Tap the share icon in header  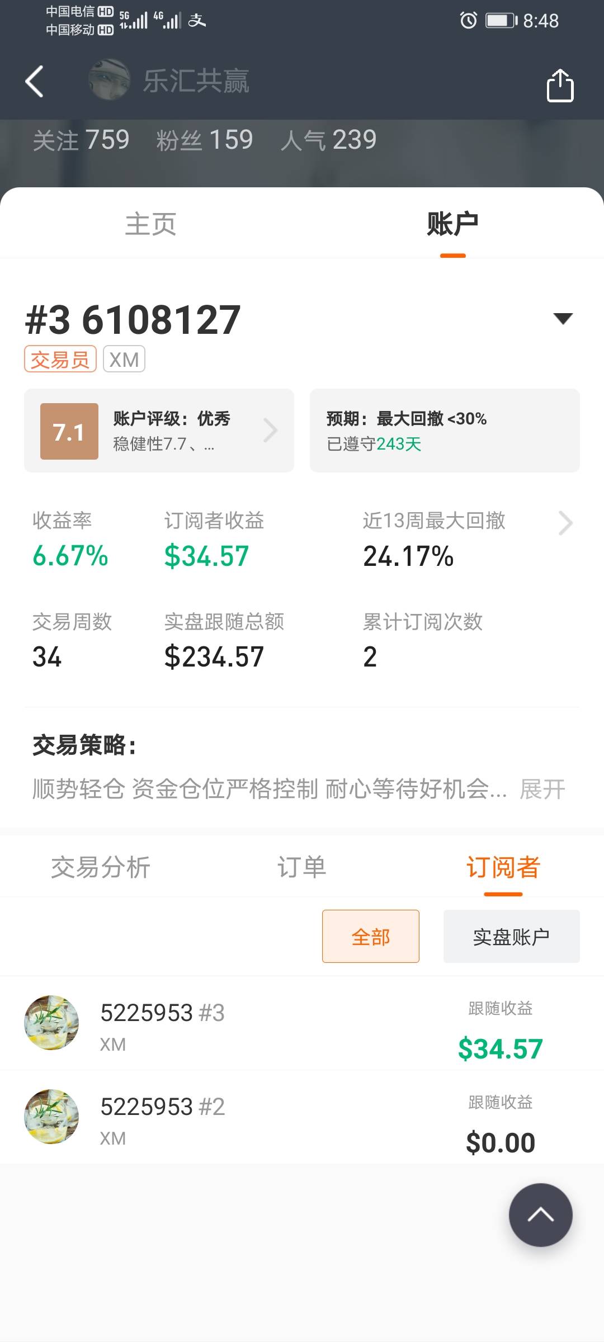[560, 86]
